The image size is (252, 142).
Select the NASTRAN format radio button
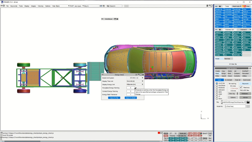(217, 86)
